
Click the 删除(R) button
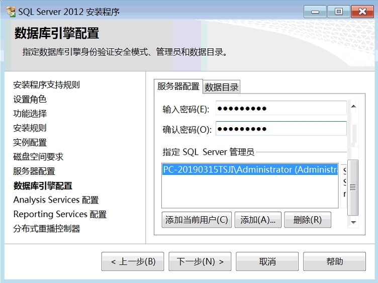[x=307, y=220]
